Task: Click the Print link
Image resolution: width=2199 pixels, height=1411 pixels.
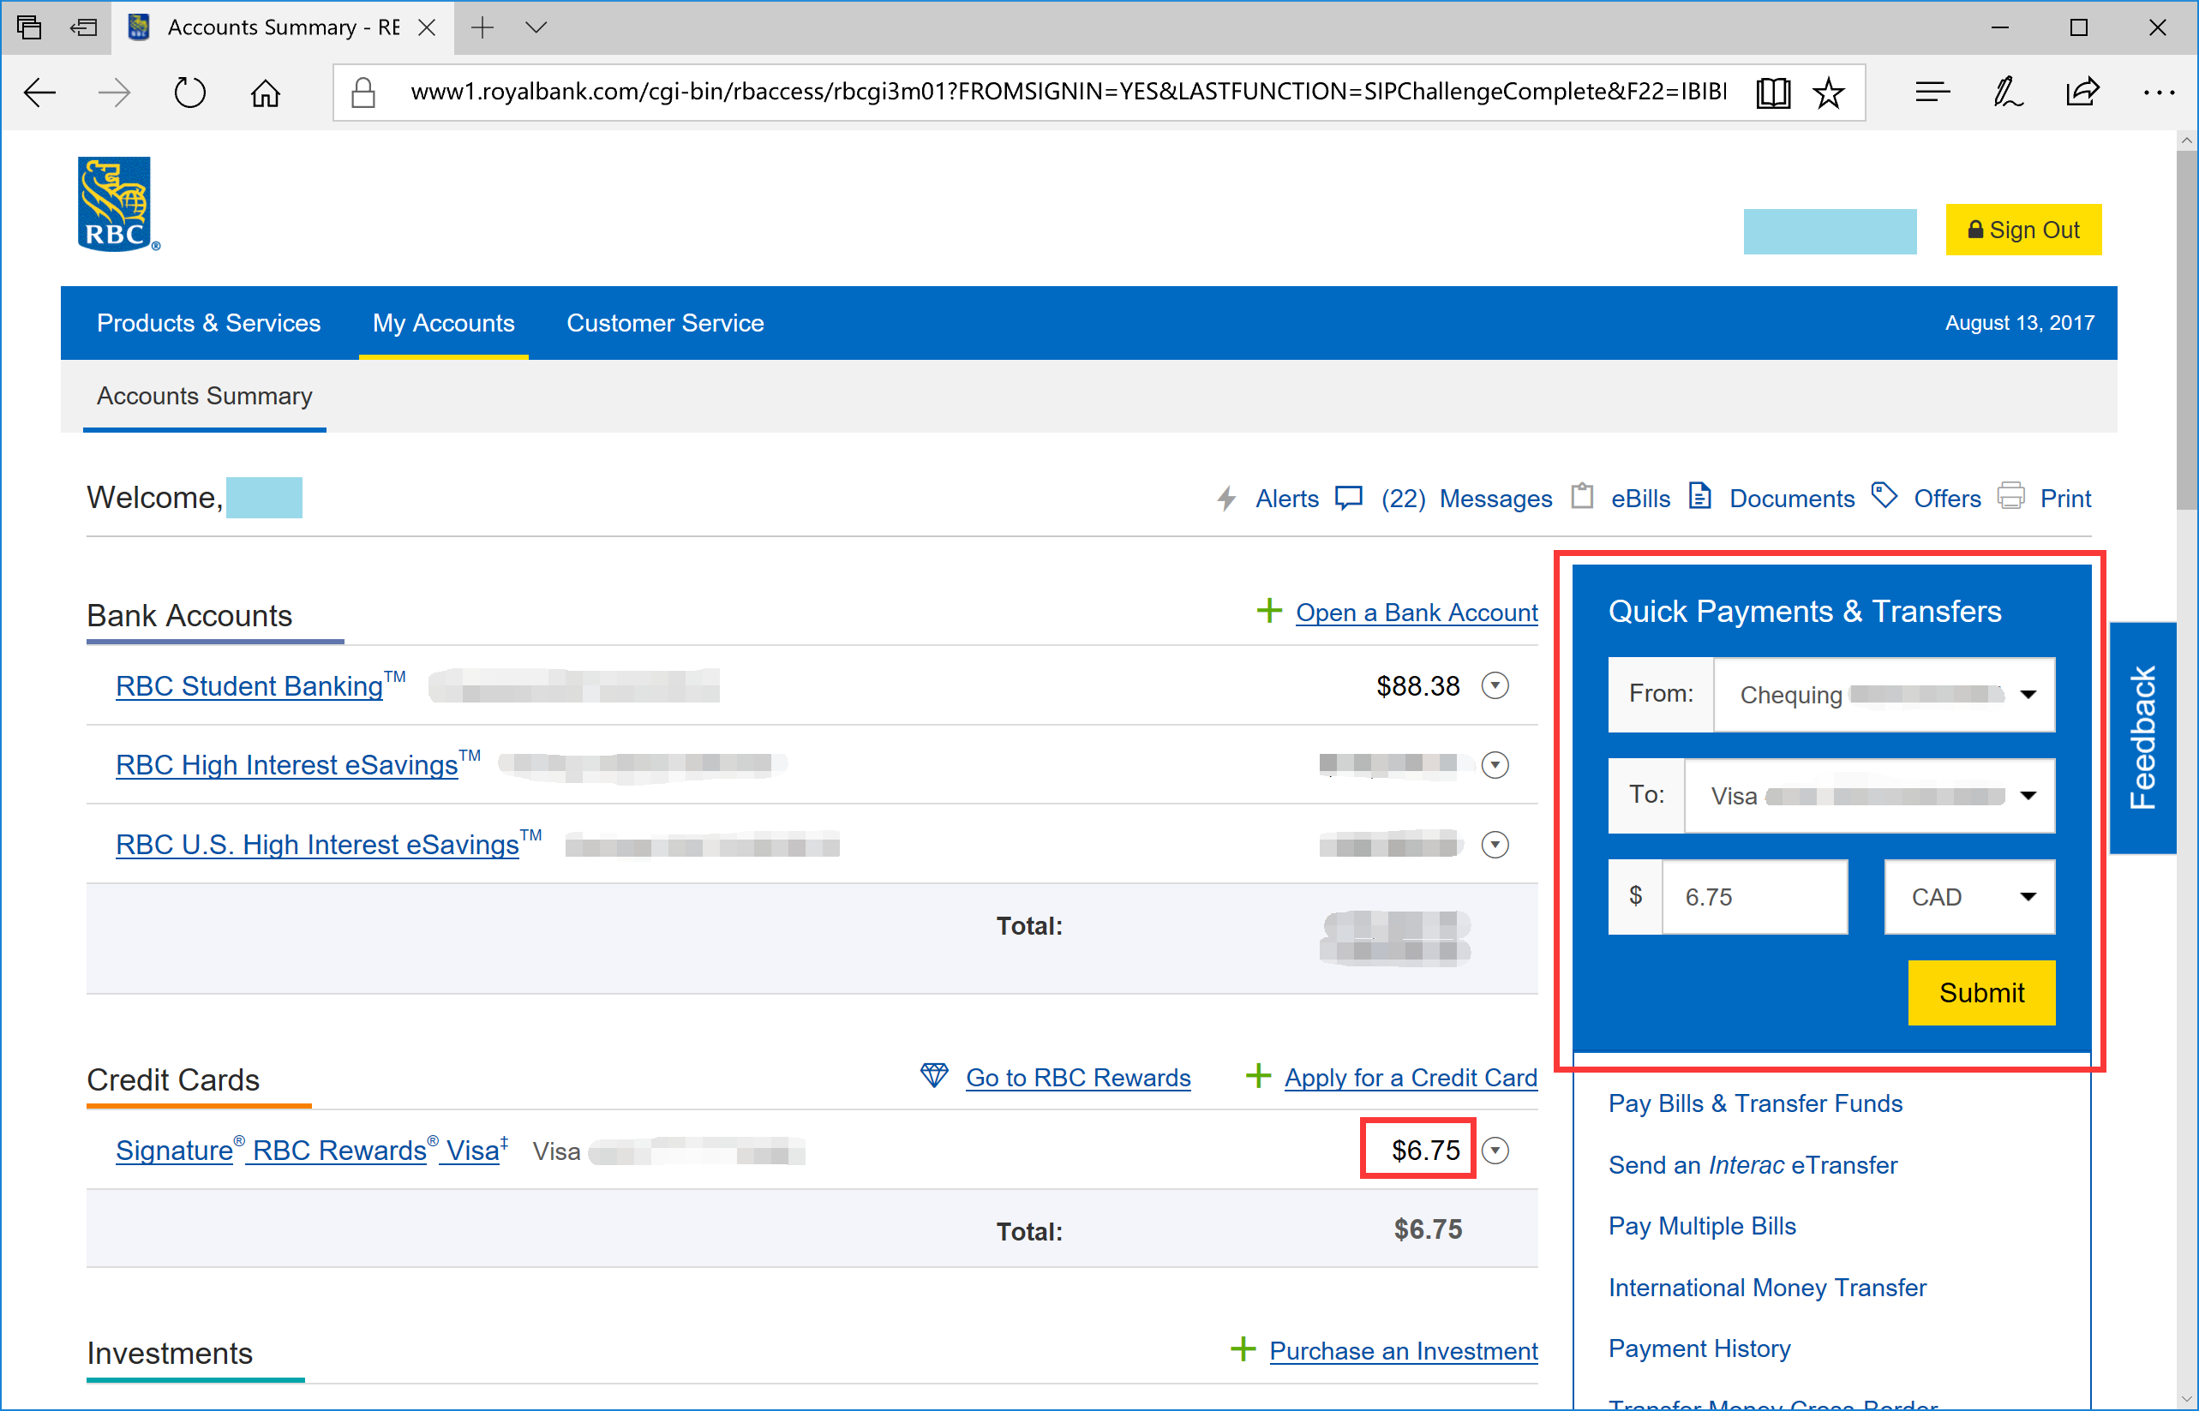Action: point(2065,499)
